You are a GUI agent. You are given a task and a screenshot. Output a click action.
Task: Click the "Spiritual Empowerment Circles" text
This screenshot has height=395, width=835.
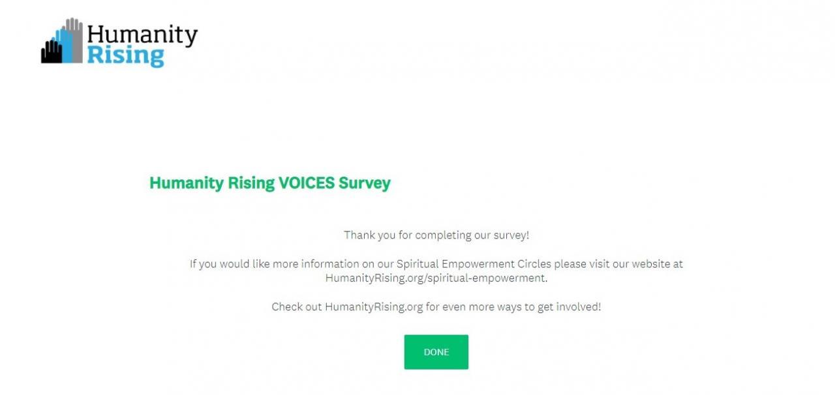tap(474, 264)
